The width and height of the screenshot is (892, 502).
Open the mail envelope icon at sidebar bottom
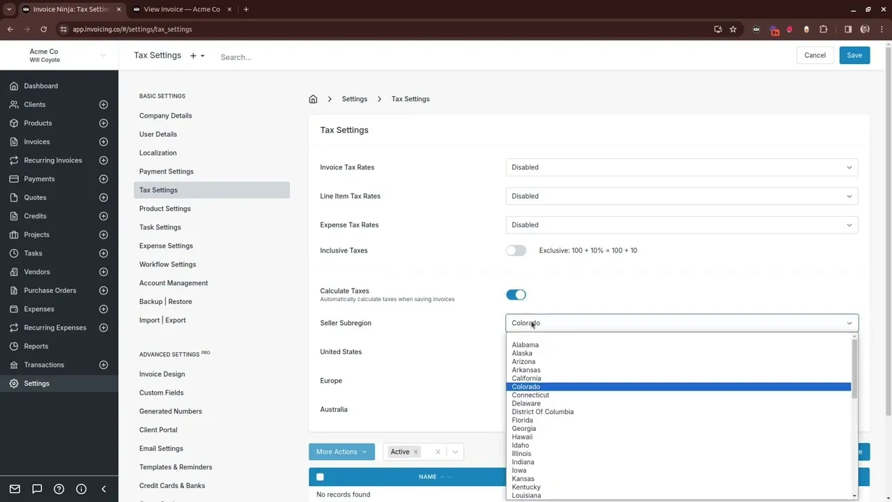pyautogui.click(x=15, y=489)
